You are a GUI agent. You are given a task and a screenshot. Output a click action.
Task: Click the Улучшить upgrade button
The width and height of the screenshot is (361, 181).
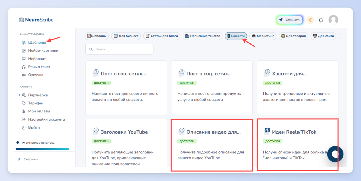pos(290,20)
